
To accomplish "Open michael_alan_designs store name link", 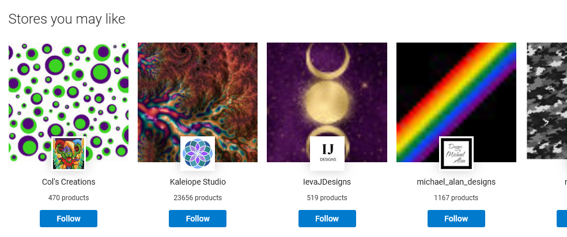I will (456, 182).
